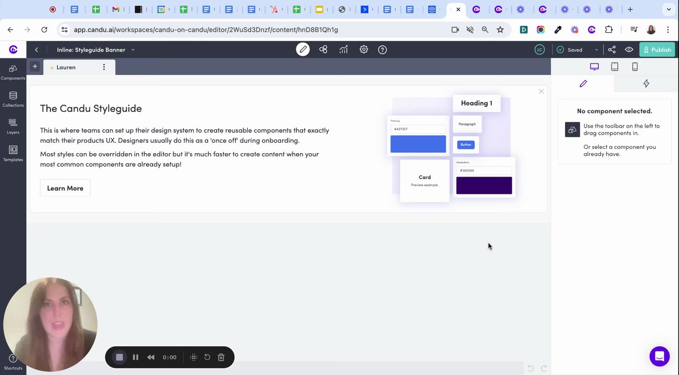679x375 pixels.
Task: Select the pencil editor mode icon
Action: 303,49
